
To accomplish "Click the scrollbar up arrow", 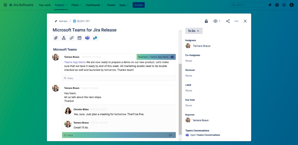I will pyautogui.click(x=180, y=31).
